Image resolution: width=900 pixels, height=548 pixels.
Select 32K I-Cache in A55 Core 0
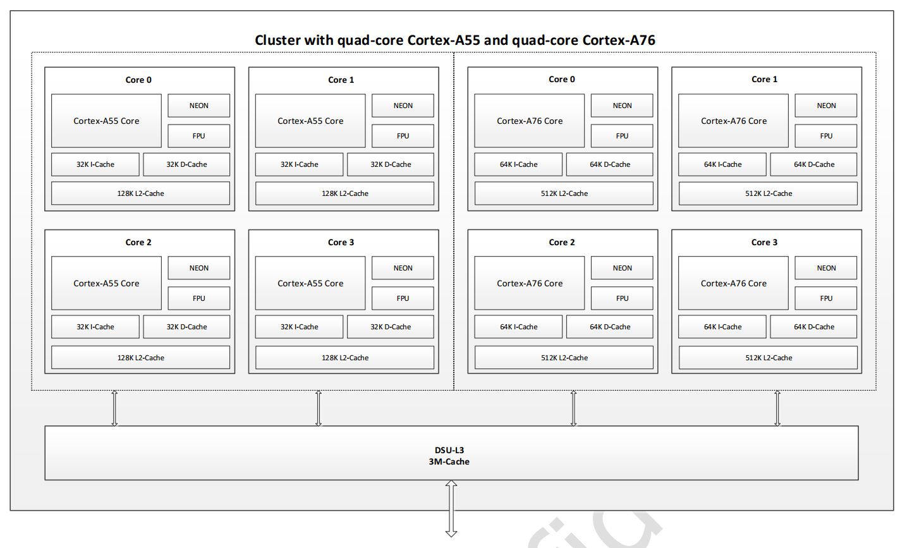click(x=95, y=164)
